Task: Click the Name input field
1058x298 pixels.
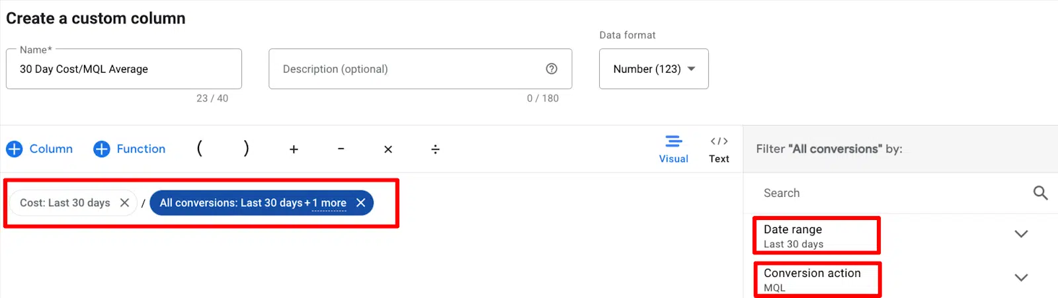Action: (124, 69)
